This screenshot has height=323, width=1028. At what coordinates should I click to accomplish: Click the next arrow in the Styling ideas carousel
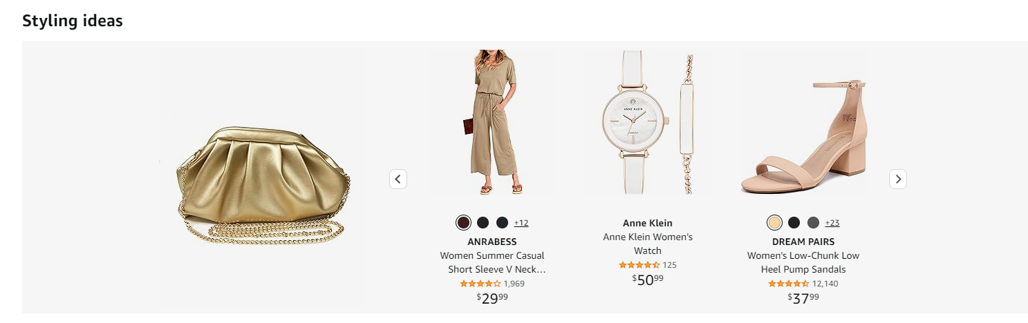897,179
